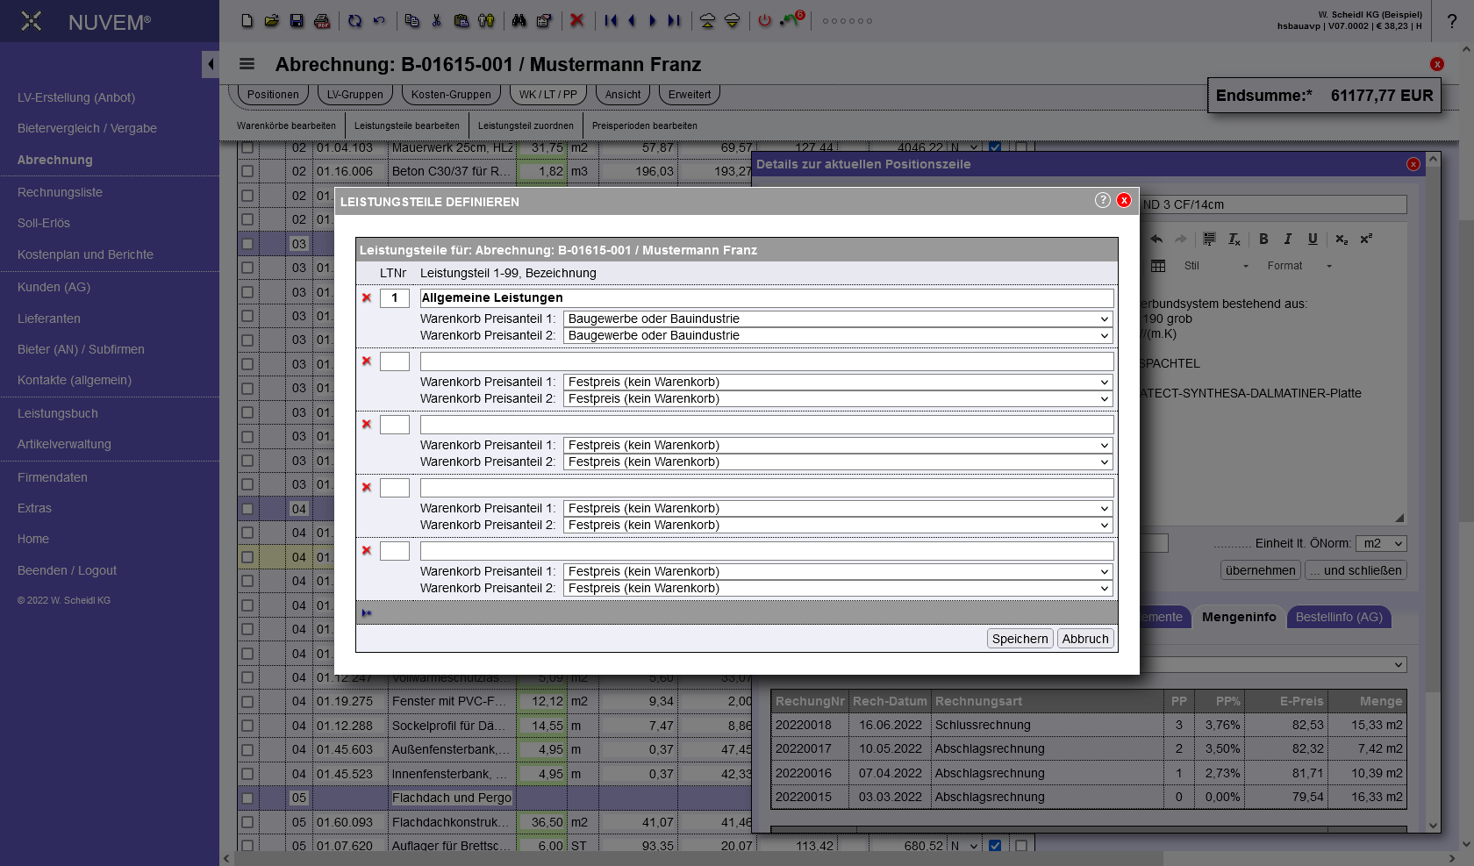Click Bold in details editor
The image size is (1474, 866).
[x=1263, y=239]
